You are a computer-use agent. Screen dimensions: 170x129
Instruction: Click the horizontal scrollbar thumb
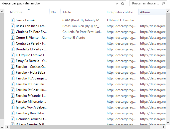tap(80, 127)
